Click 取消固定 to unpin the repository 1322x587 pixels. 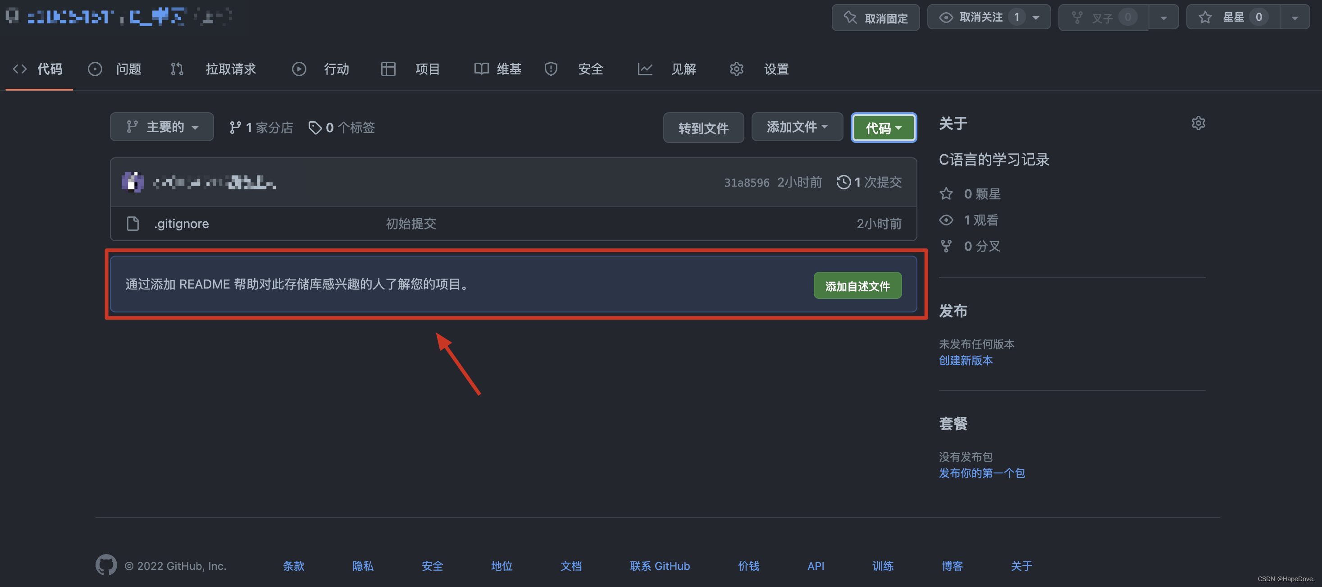875,17
